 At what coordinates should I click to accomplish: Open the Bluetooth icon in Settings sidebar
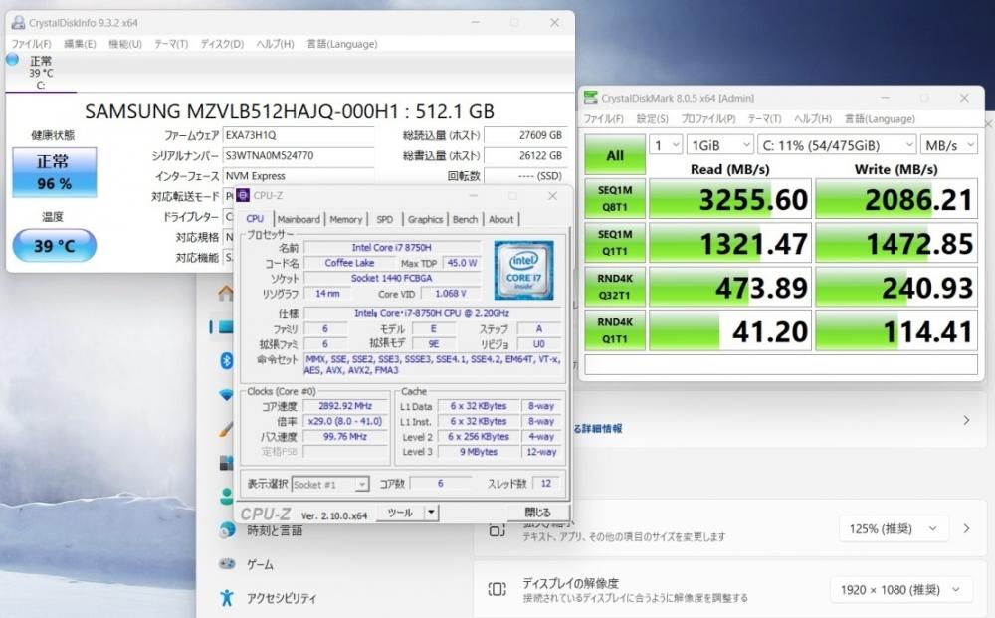[x=227, y=361]
